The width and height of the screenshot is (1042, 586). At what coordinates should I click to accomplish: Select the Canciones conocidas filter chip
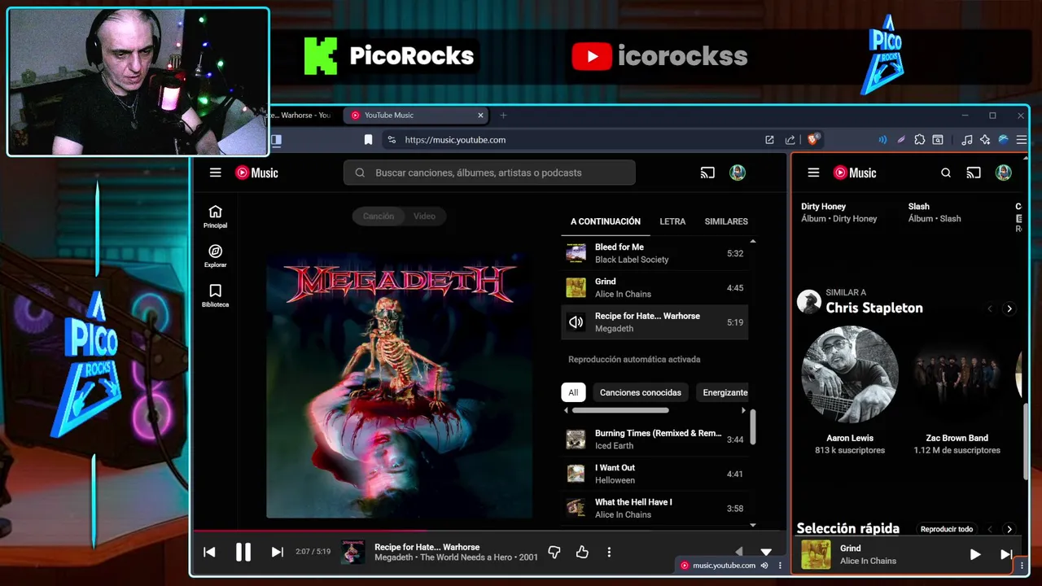coord(641,392)
